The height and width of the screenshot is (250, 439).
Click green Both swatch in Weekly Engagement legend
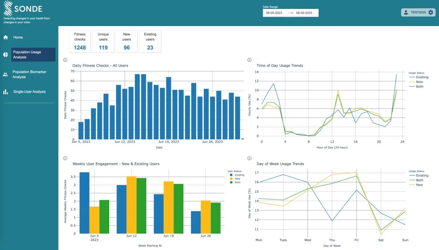[x=231, y=182]
